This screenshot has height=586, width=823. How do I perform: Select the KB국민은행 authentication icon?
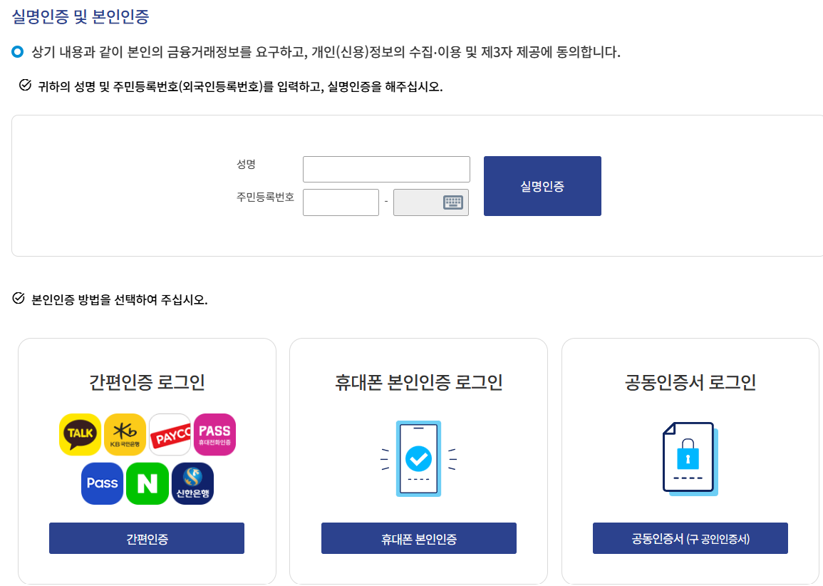point(125,434)
